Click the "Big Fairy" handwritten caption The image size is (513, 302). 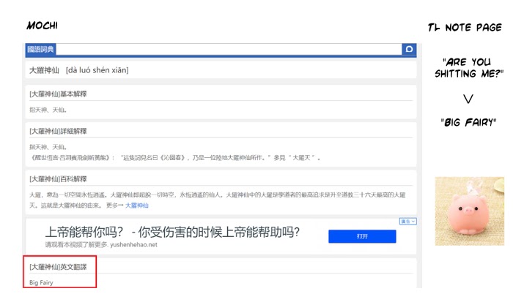click(x=469, y=121)
